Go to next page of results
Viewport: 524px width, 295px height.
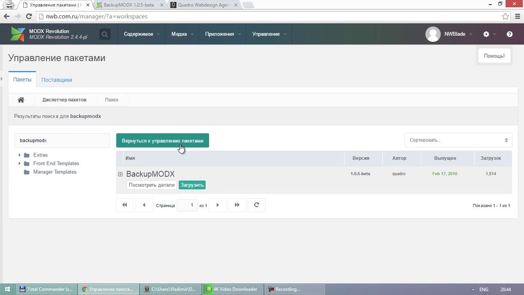[x=218, y=205]
